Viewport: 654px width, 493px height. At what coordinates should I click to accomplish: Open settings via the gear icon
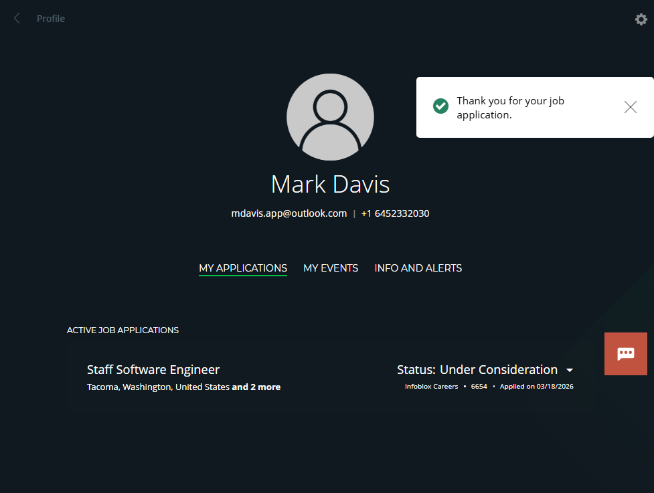(x=641, y=19)
